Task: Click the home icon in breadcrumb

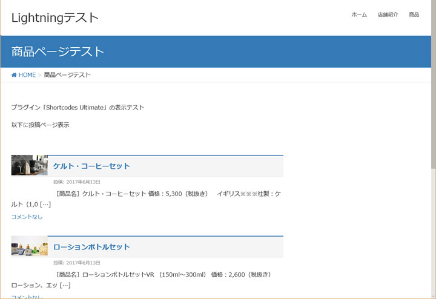Action: 14,75
